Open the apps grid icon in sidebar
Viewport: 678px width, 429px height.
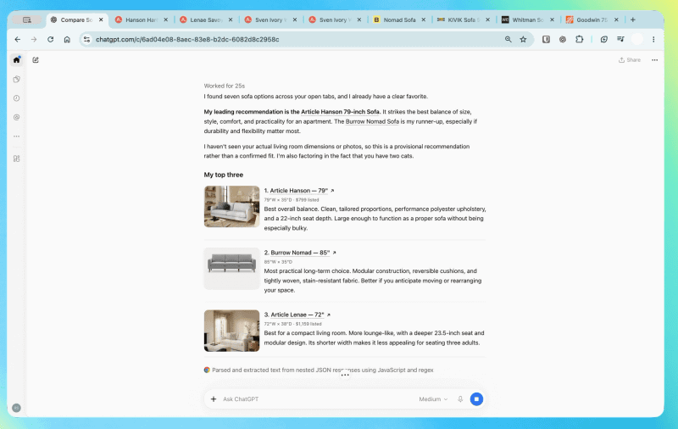tap(16, 159)
